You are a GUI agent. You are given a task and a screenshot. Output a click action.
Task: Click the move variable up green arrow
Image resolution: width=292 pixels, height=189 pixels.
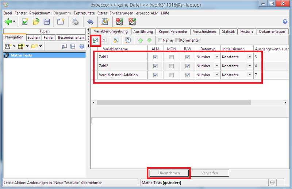(x=141, y=40)
